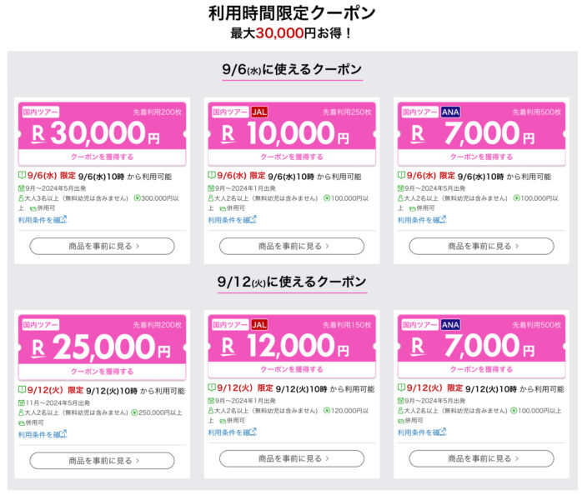Open usage conditions link under 9/12 ANA coupon
Viewport: 587px width, 500px height.
tap(422, 432)
